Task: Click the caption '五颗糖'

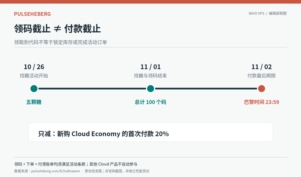Action: tap(34, 102)
